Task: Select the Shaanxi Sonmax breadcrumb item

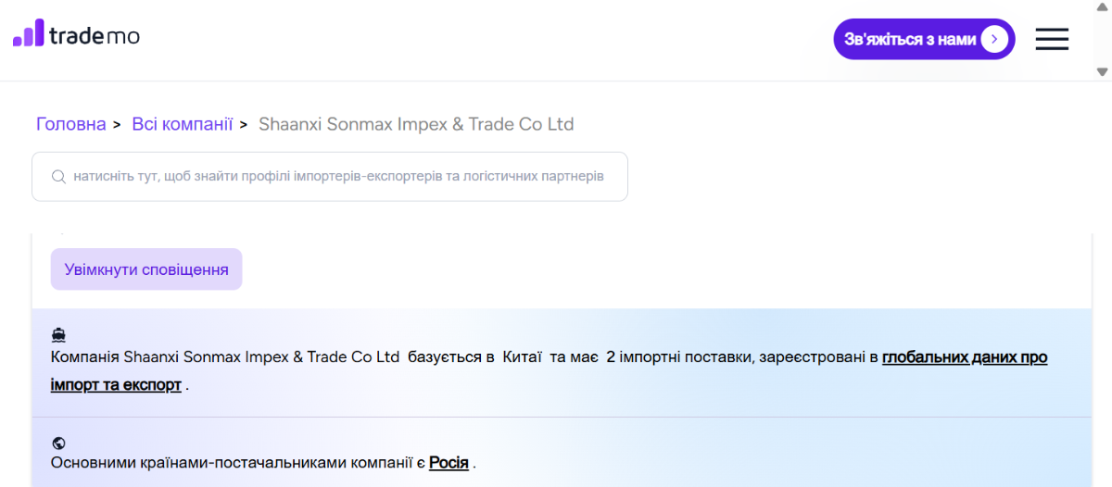Action: [x=416, y=124]
